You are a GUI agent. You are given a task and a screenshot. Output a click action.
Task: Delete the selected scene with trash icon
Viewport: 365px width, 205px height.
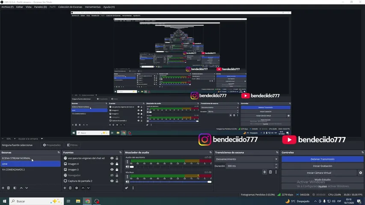[x=9, y=188]
